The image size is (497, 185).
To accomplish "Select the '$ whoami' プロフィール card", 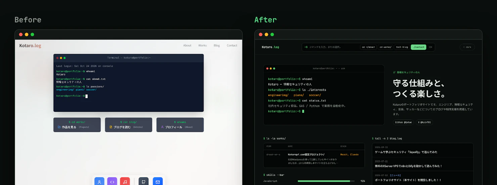I will click(180, 125).
